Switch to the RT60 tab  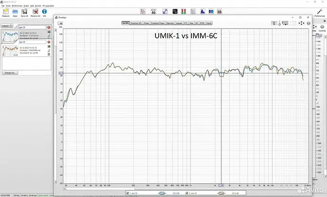(x=202, y=23)
